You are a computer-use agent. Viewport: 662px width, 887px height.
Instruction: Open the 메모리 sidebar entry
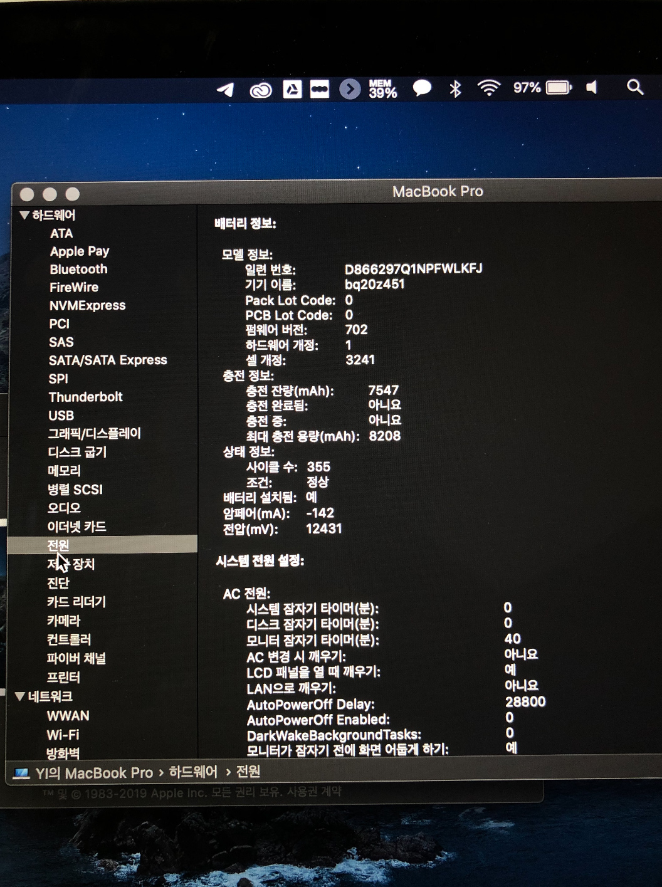[64, 471]
